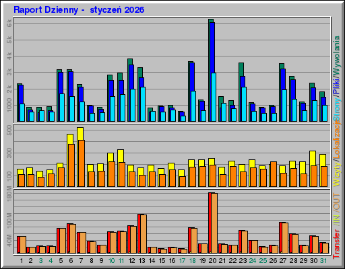345x269 pixels.
Task: Click day number 25 on the x-axis
Action: click(263, 261)
